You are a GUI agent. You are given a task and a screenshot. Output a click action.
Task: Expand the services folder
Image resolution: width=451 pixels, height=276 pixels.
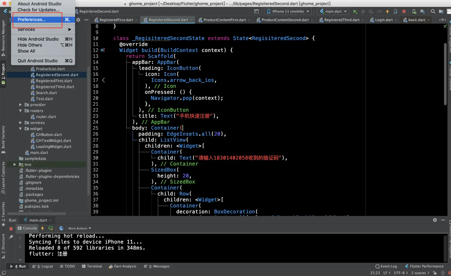20,123
